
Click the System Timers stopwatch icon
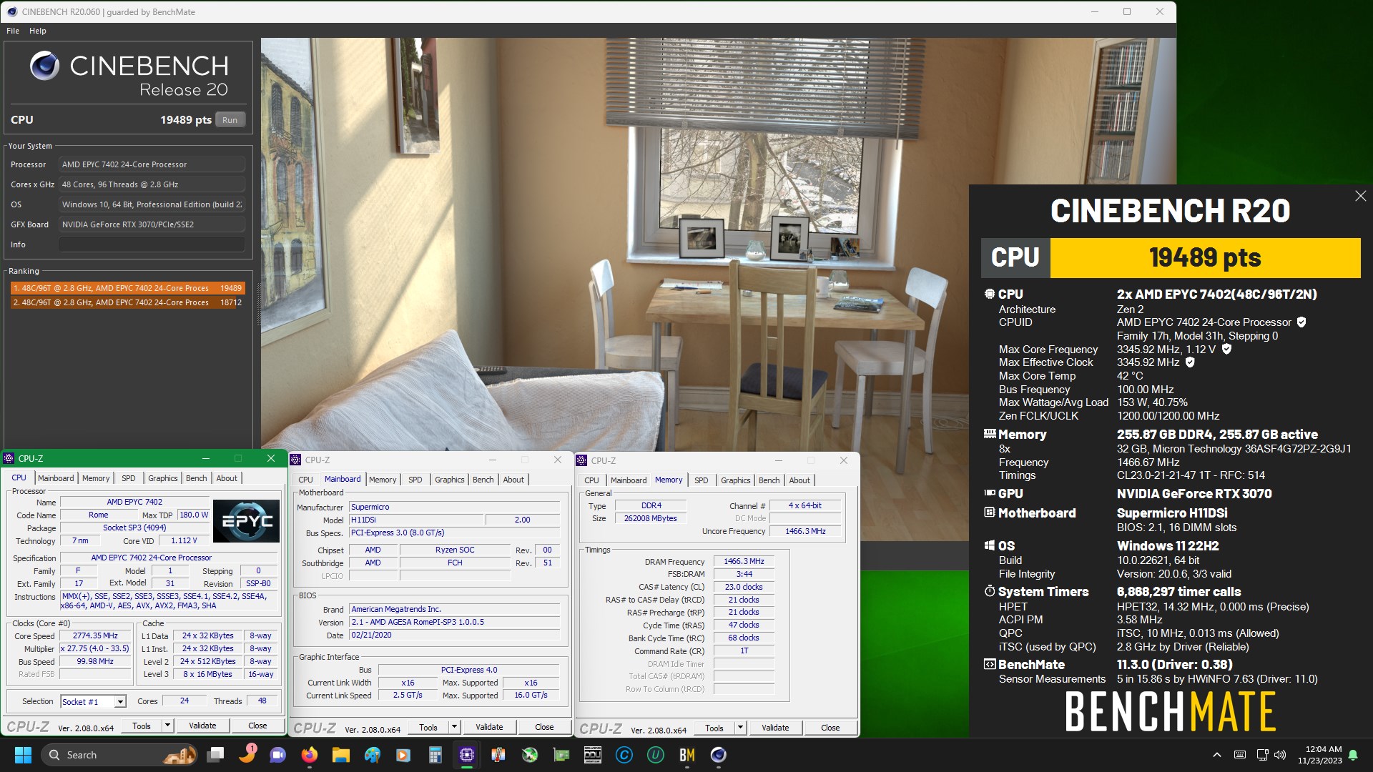[990, 591]
